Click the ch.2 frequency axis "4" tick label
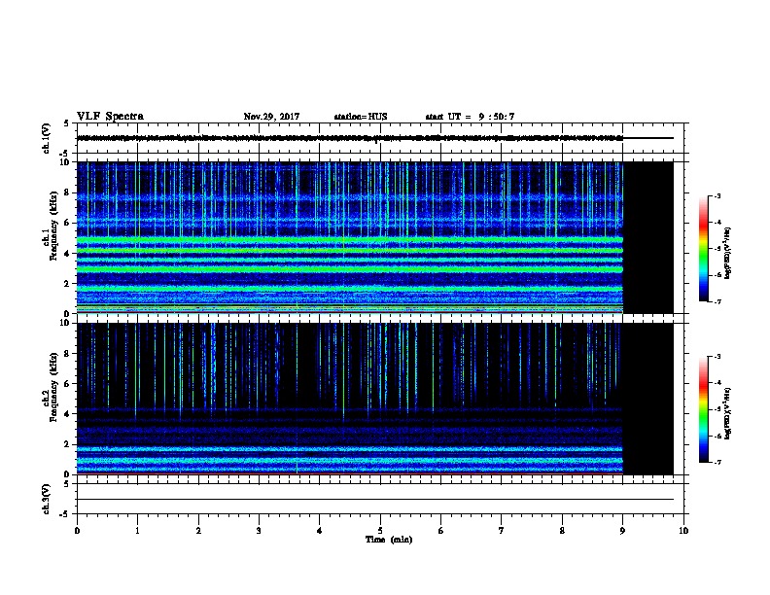The width and height of the screenshot is (770, 595). [x=68, y=414]
